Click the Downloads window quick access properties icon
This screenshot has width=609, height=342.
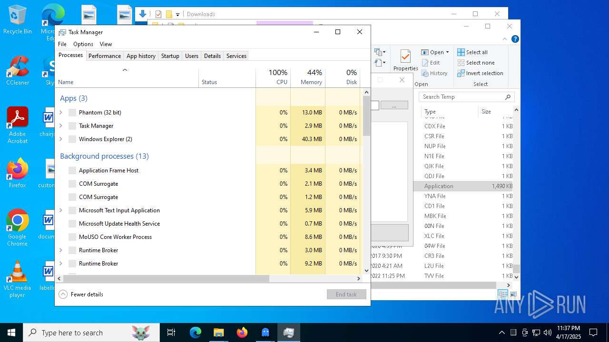click(158, 14)
